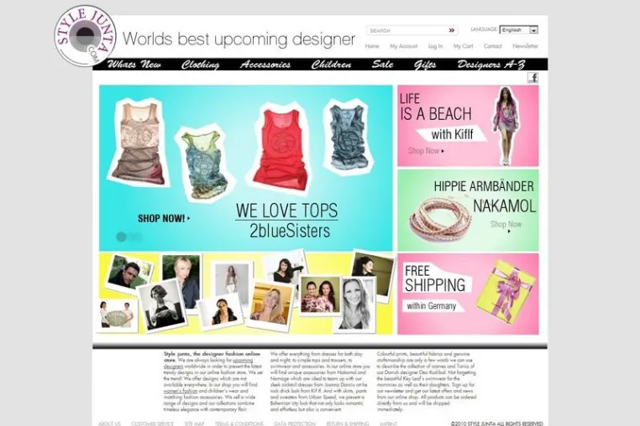Submit search with the red arrow icon
The height and width of the screenshot is (426, 640).
(451, 30)
